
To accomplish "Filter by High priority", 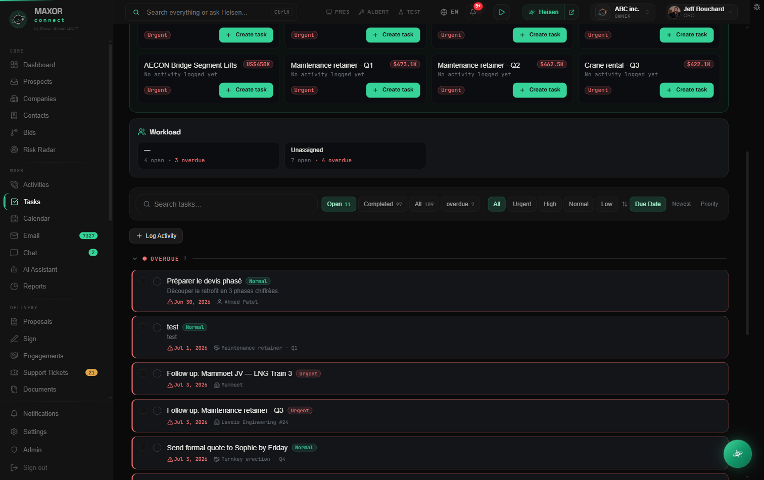I will tap(550, 204).
